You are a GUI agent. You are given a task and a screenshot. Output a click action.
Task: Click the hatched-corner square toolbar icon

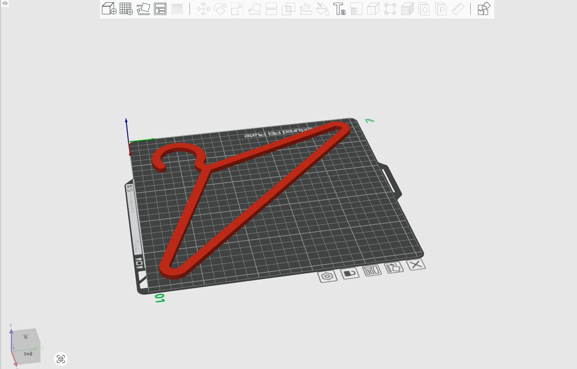pos(356,9)
